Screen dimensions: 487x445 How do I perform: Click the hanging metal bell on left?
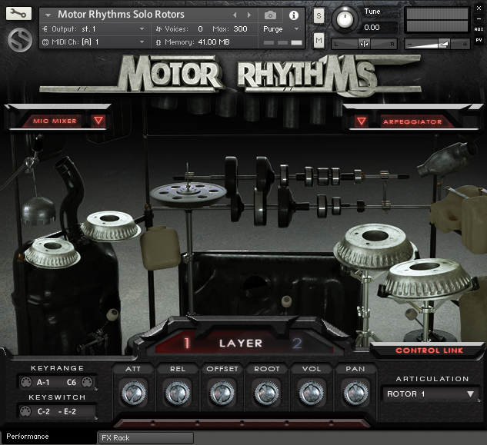pyautogui.click(x=38, y=211)
